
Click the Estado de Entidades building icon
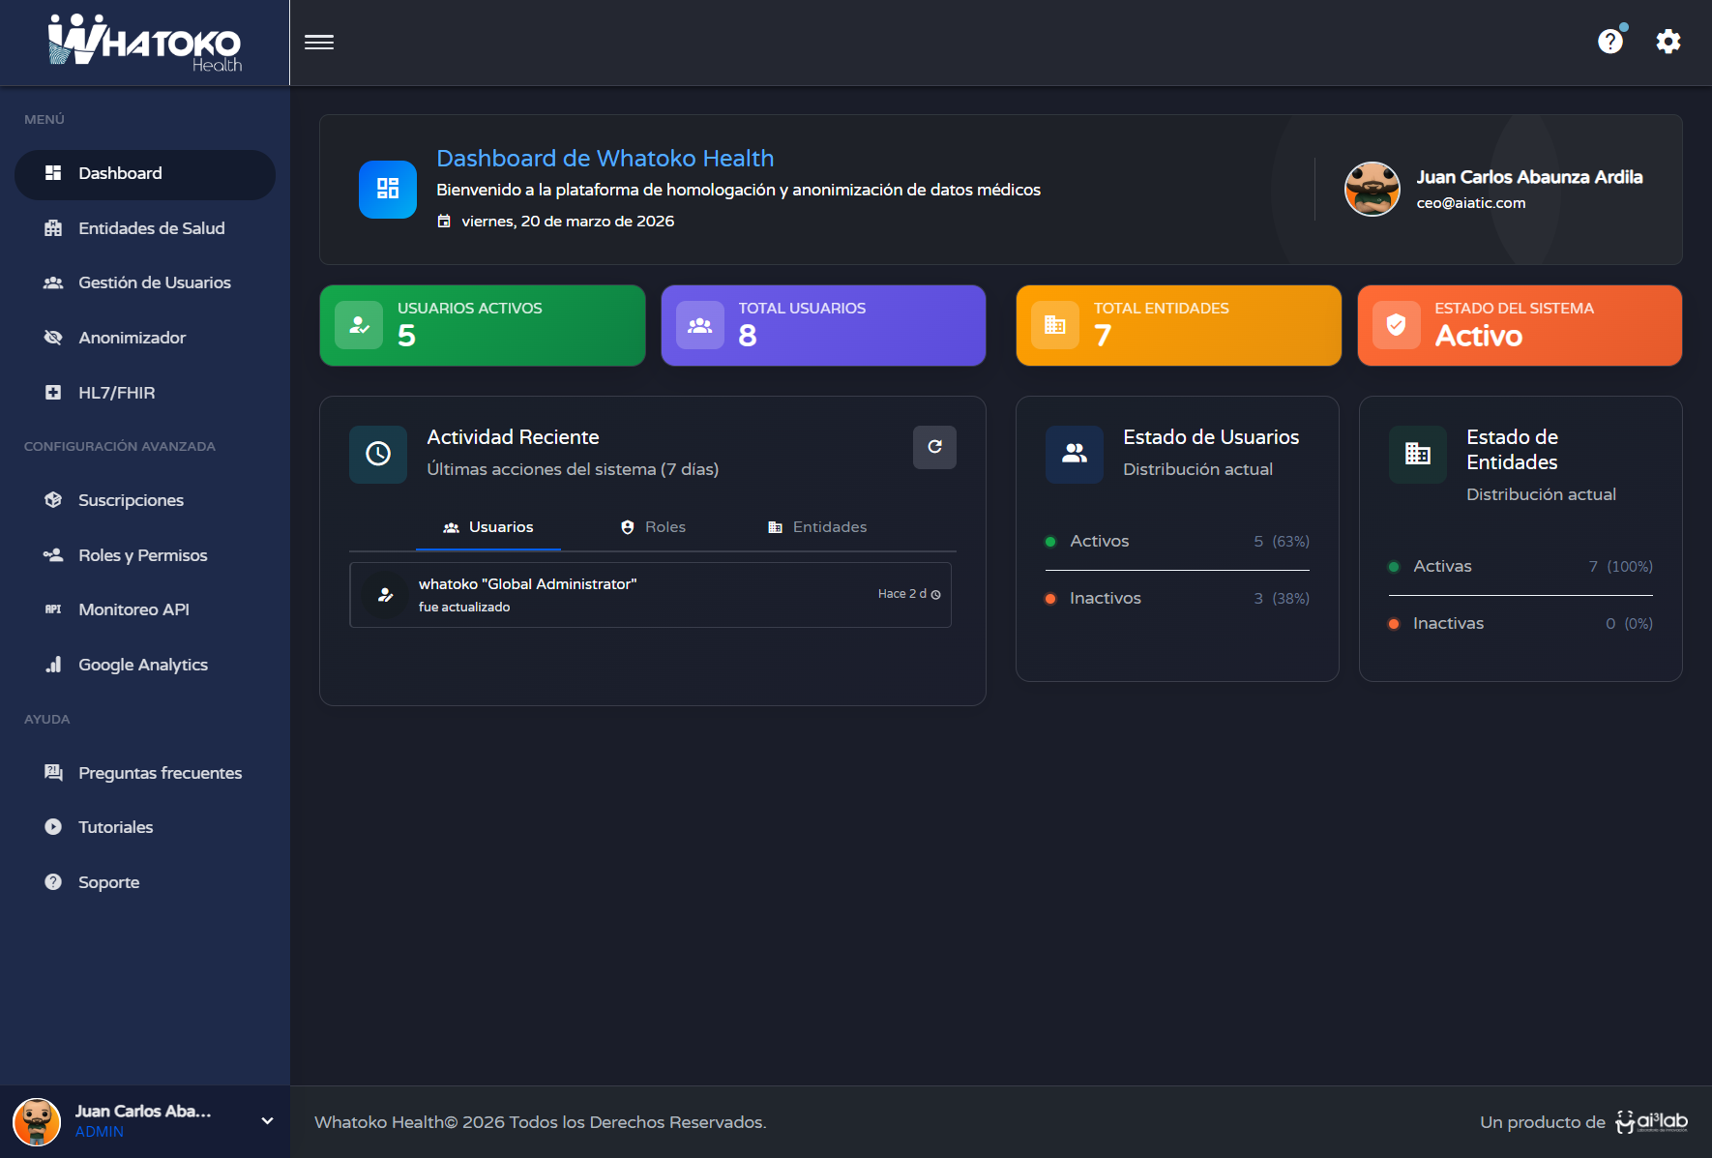1418,454
